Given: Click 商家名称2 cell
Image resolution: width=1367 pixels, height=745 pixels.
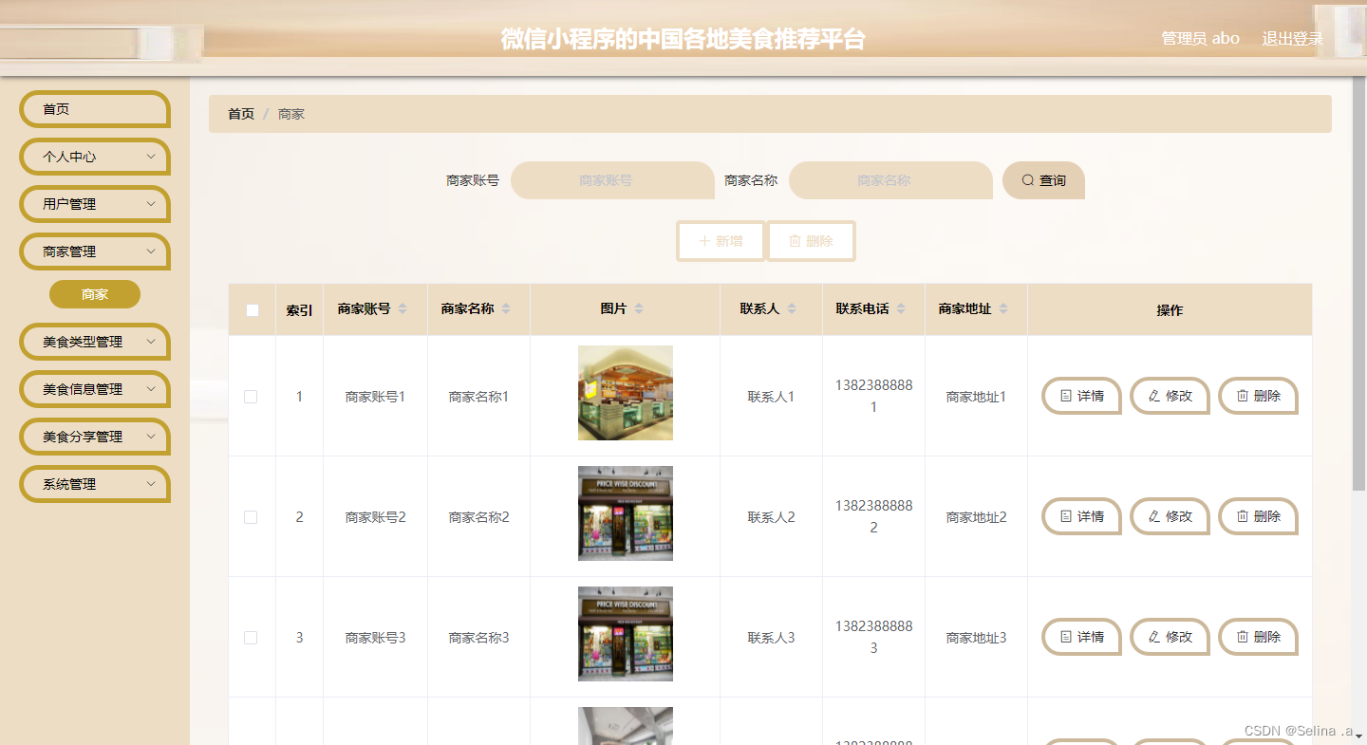Looking at the screenshot, I should pyautogui.click(x=478, y=517).
